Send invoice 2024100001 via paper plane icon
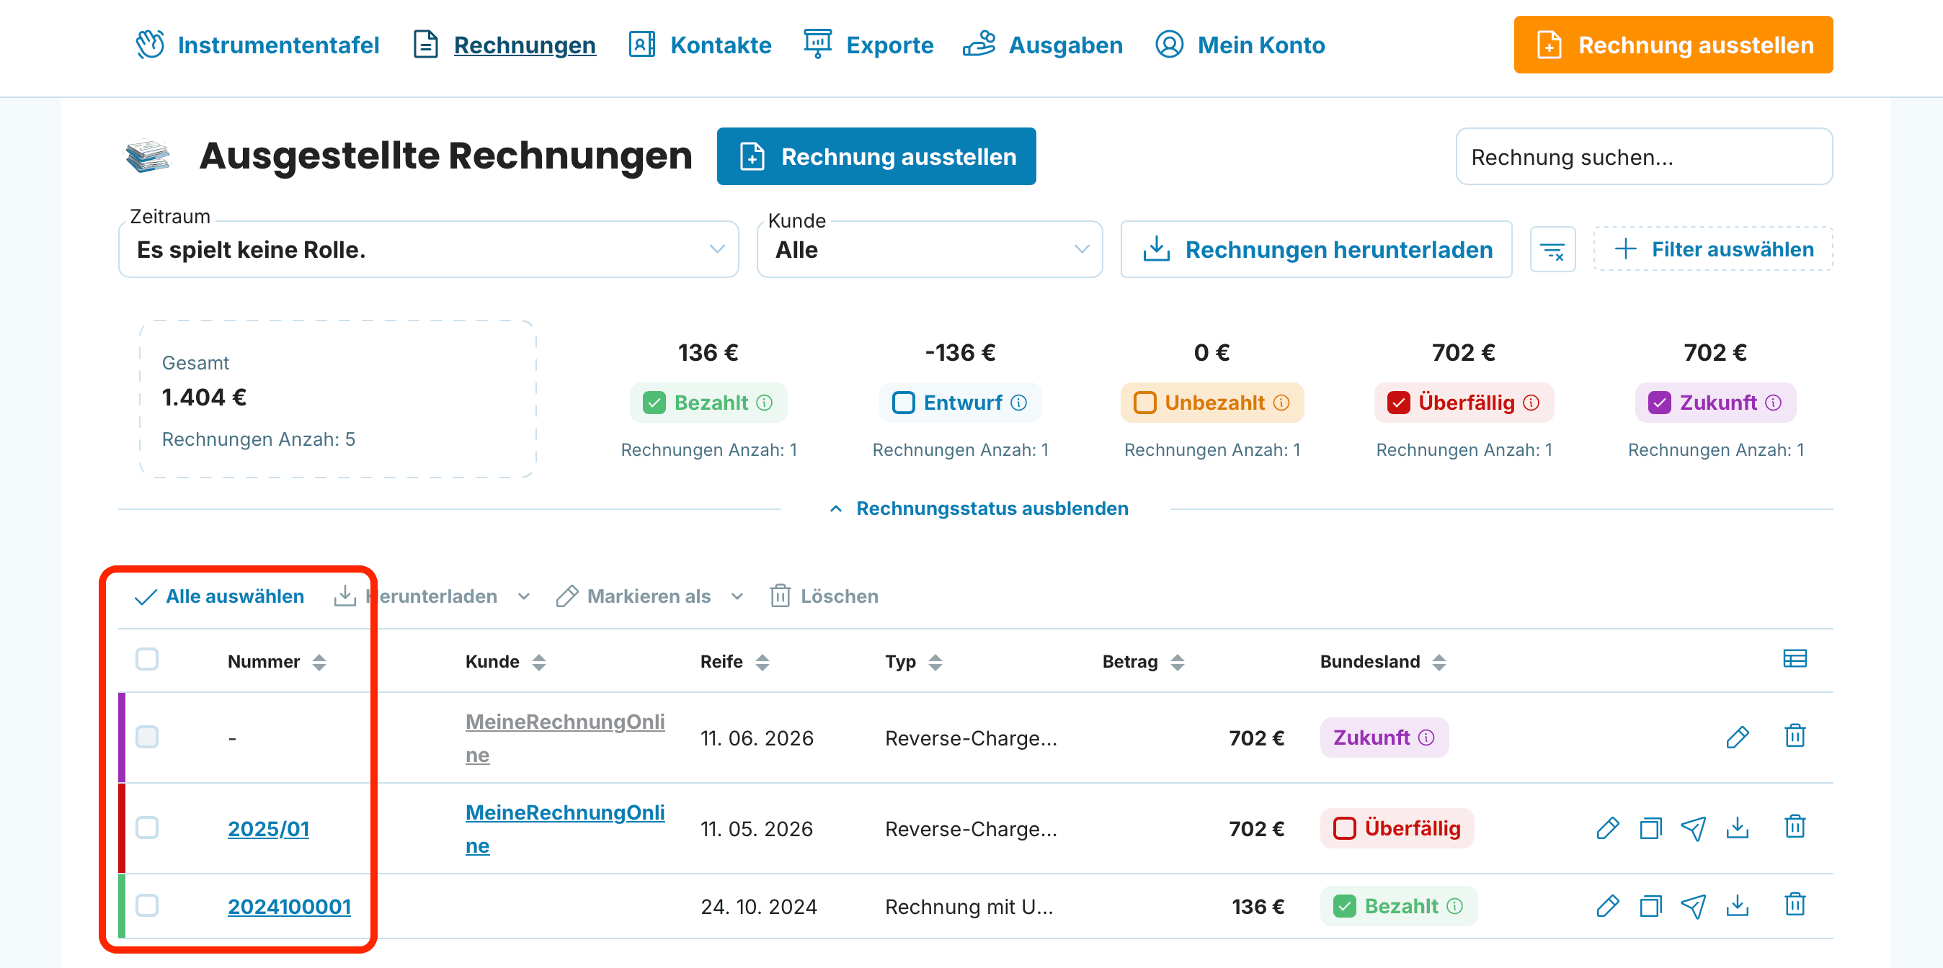The height and width of the screenshot is (968, 1943). click(1694, 905)
